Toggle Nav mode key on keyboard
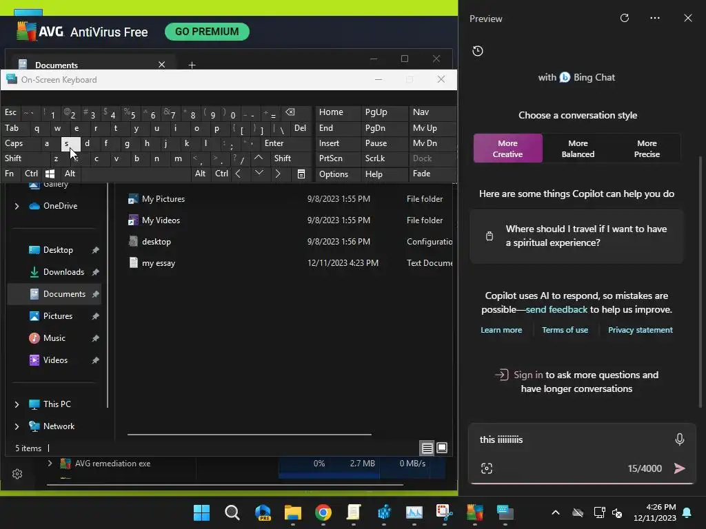The height and width of the screenshot is (529, 706). click(x=432, y=112)
